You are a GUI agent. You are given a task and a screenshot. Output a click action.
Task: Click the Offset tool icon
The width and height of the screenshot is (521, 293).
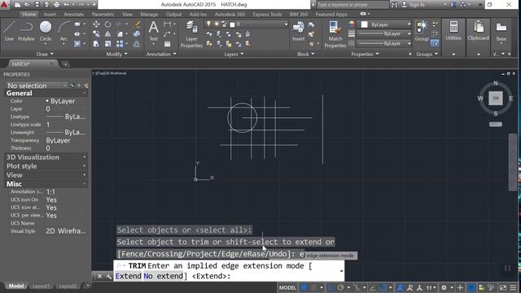[137, 43]
